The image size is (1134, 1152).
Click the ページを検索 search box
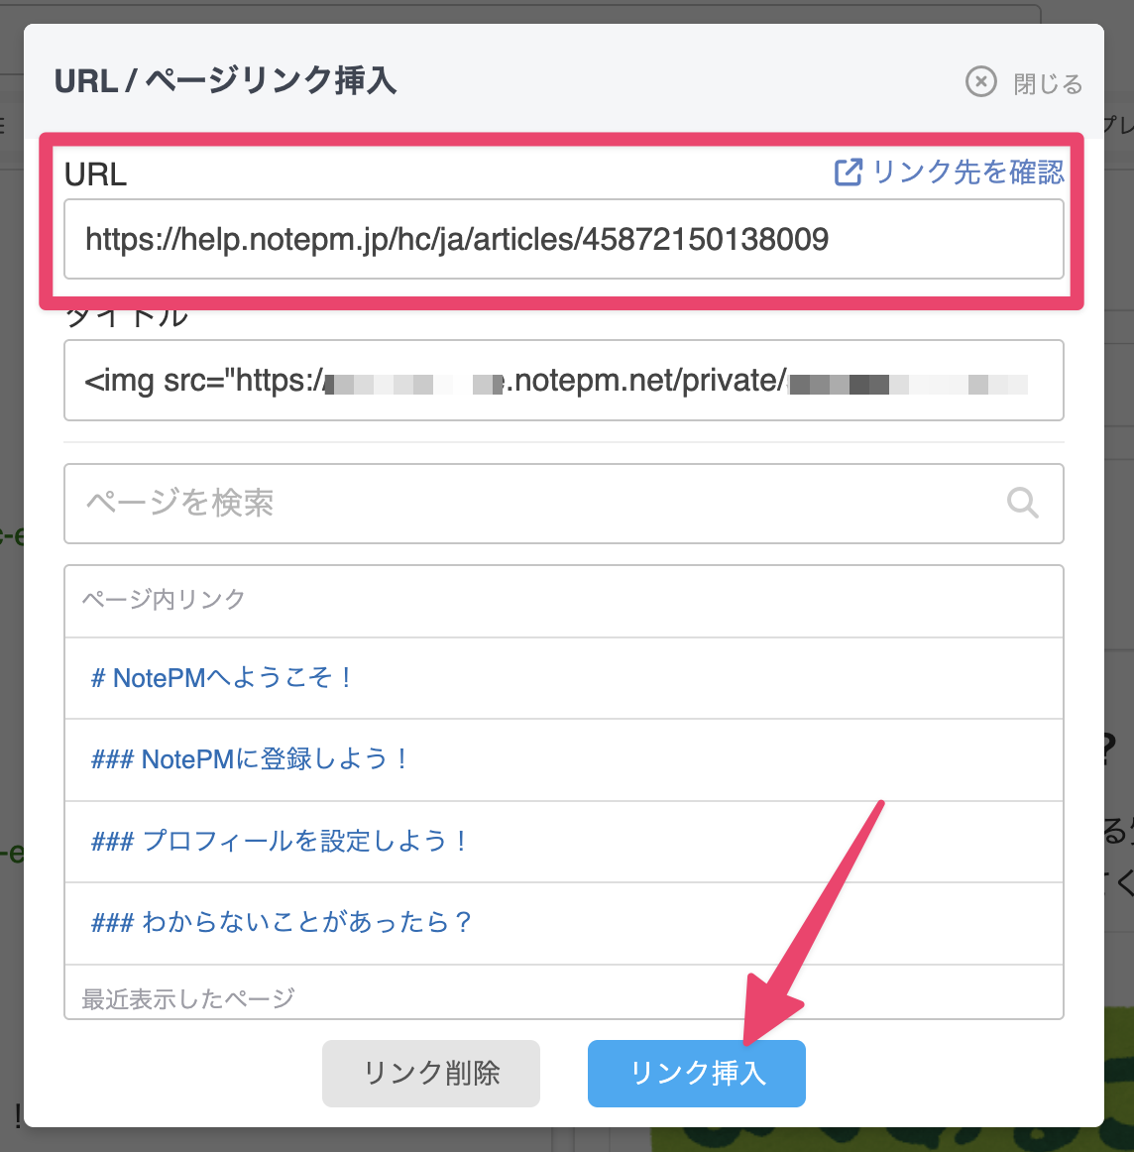535,504
